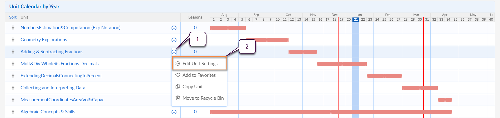Click drag handle for Algebraic Concepts & Skills
This screenshot has height=118, width=500.
[x=13, y=112]
